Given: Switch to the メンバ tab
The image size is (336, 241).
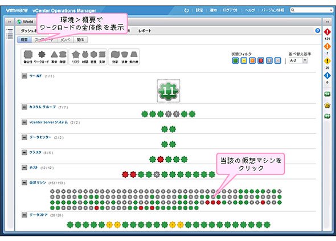Looking at the screenshot, I should (x=65, y=40).
